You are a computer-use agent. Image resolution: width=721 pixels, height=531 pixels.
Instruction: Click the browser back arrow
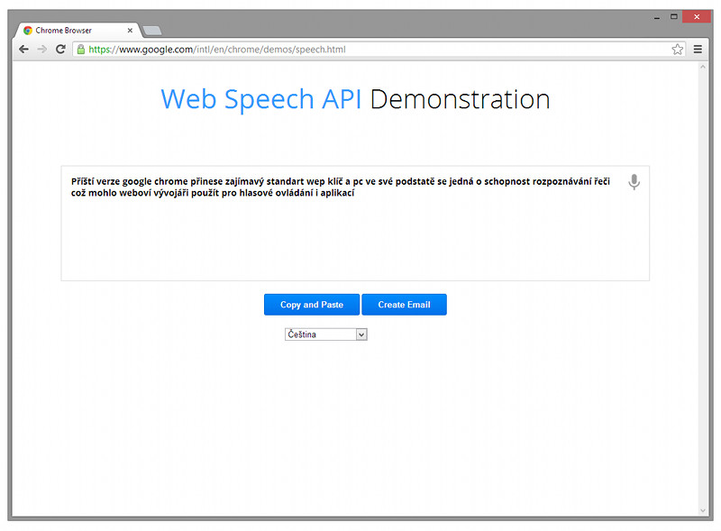(23, 50)
